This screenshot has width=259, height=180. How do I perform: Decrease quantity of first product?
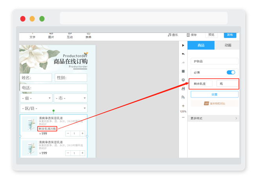pyautogui.click(x=68, y=133)
